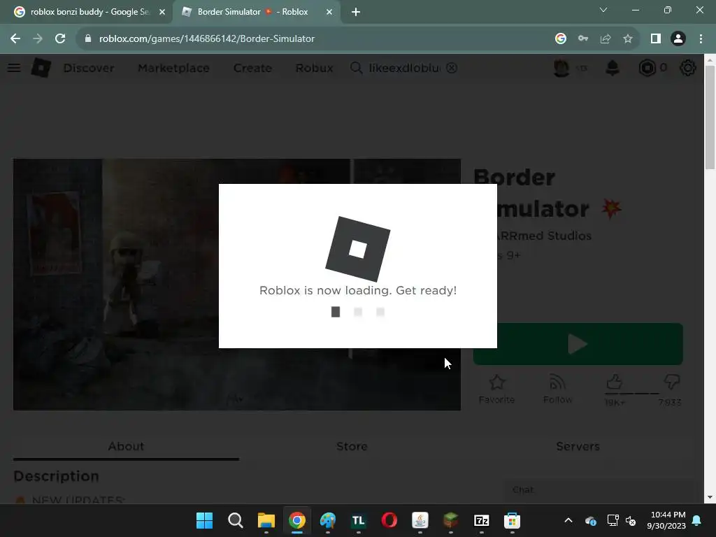
Task: Open the OneDrive cloud tray icon
Action: click(590, 520)
